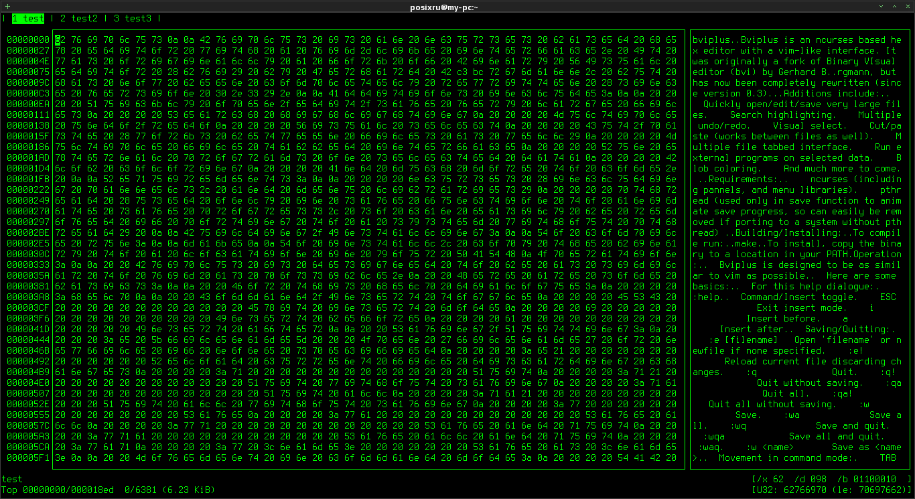This screenshot has height=499, width=915.
Task: Click offset label 00000270
Action: click(28, 211)
